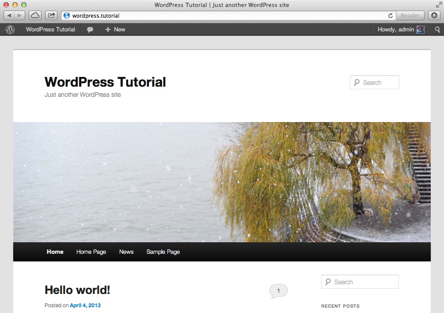Open the Home Page navigation item
The width and height of the screenshot is (444, 313).
91,252
